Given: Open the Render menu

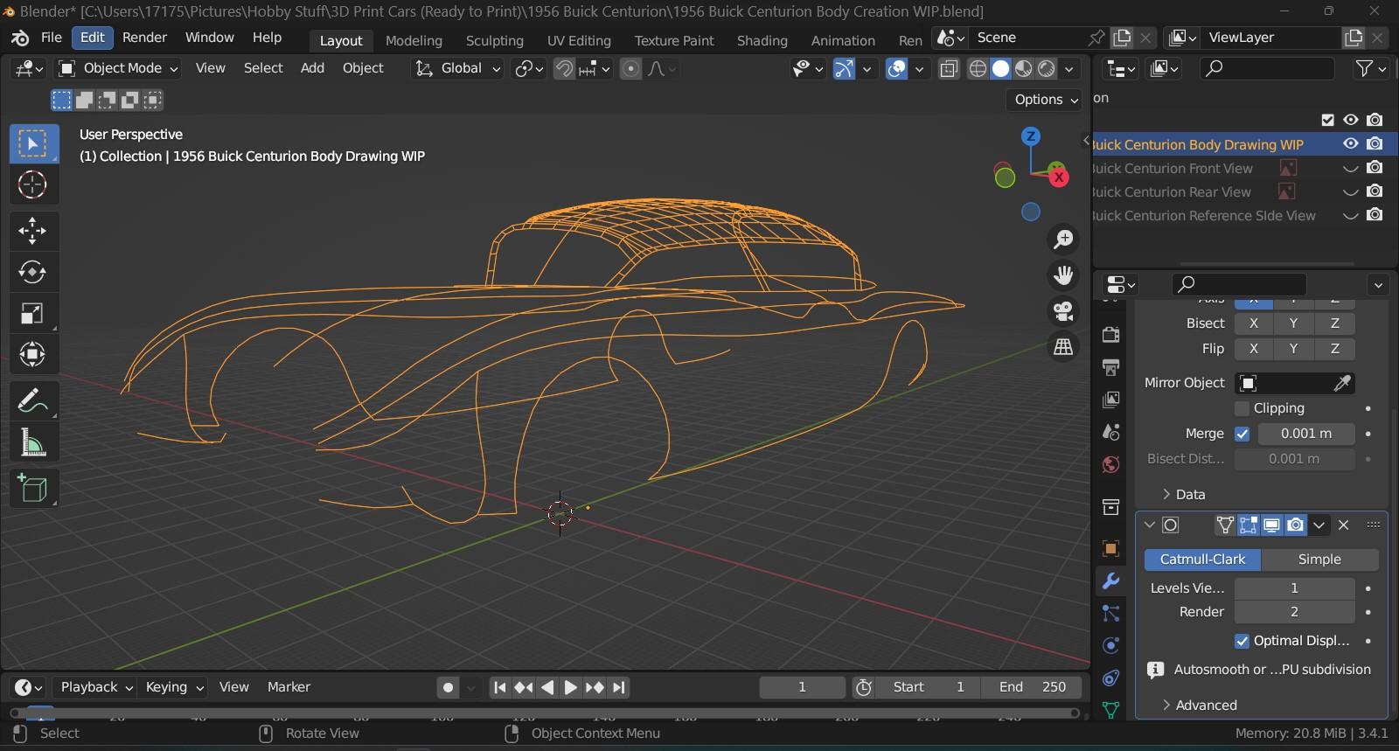Looking at the screenshot, I should pyautogui.click(x=144, y=38).
